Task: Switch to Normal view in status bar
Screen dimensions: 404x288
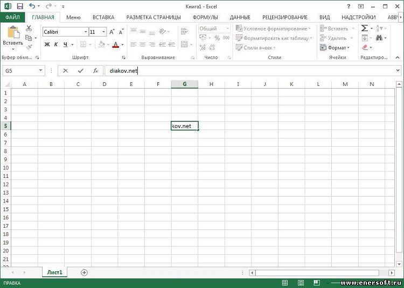Action: (x=285, y=283)
